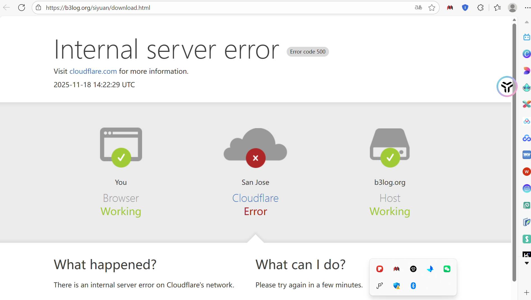
Task: Open the Canva C sidebar icon
Action: click(527, 54)
